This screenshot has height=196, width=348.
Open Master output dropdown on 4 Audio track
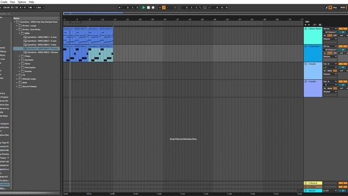coord(330,92)
